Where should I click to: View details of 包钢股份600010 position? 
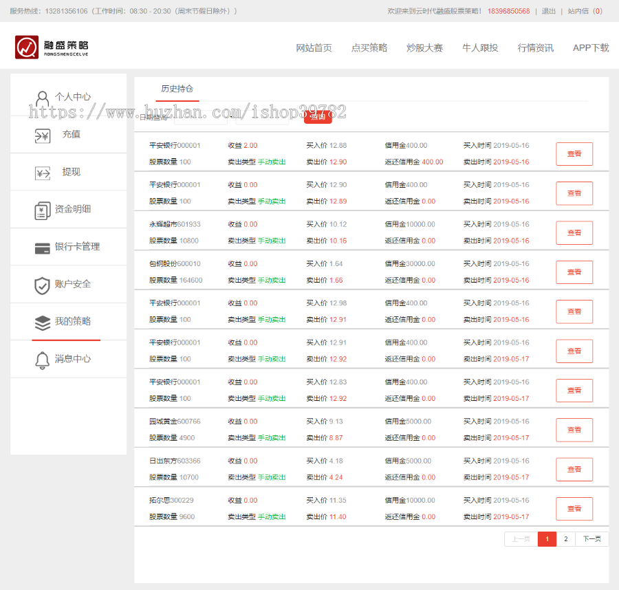574,272
